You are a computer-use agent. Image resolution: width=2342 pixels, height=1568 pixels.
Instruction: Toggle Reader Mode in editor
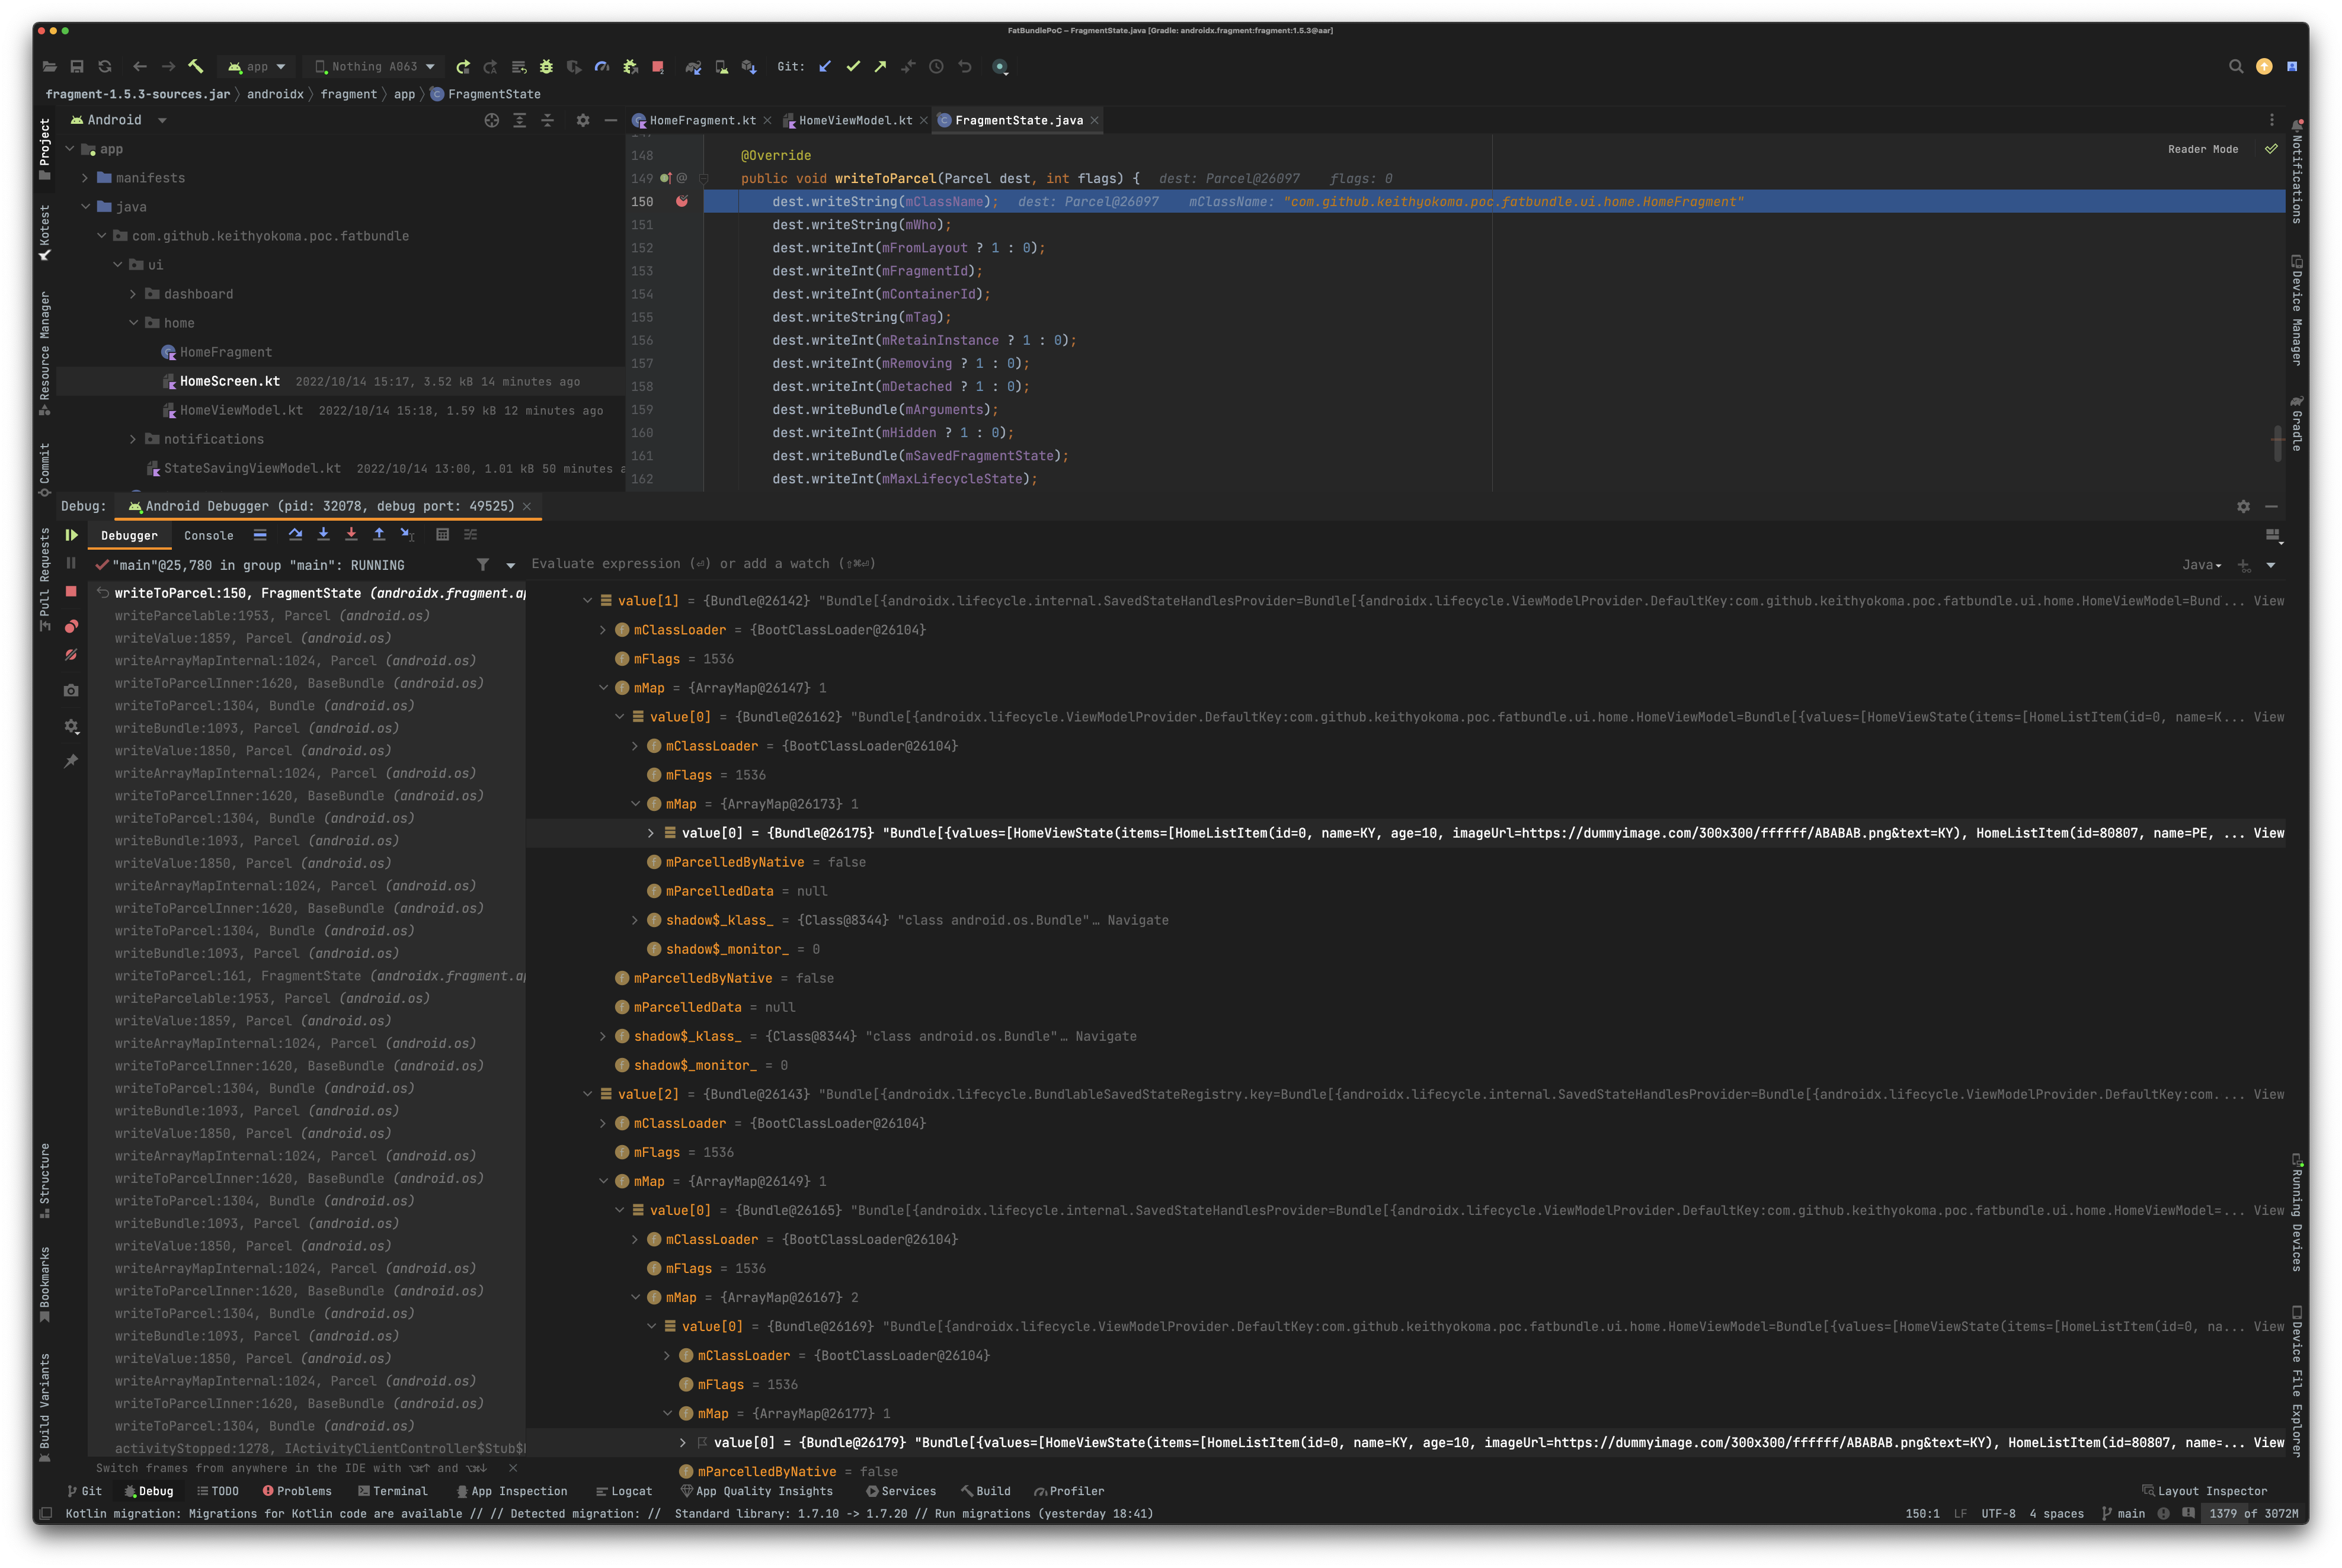[2203, 149]
